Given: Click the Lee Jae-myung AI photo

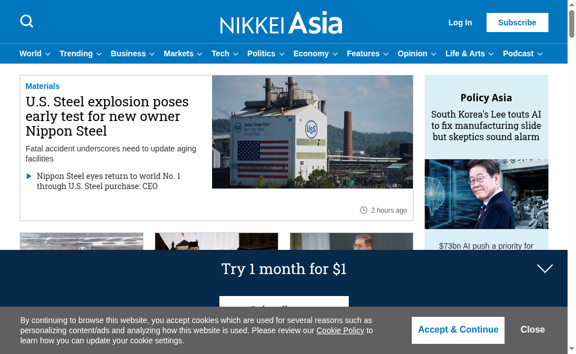Looking at the screenshot, I should [x=487, y=194].
